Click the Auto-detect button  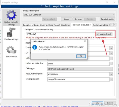point(106,34)
